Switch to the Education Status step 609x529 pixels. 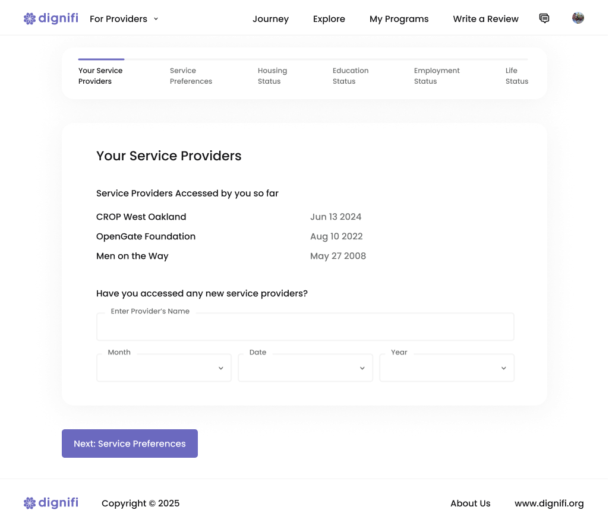click(x=351, y=75)
